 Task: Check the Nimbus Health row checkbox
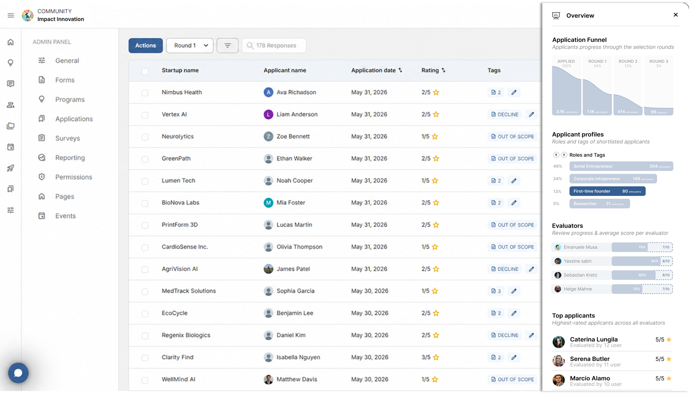click(x=145, y=93)
